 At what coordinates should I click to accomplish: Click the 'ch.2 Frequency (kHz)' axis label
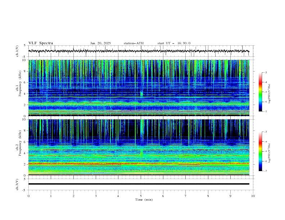pyautogui.click(x=19, y=143)
